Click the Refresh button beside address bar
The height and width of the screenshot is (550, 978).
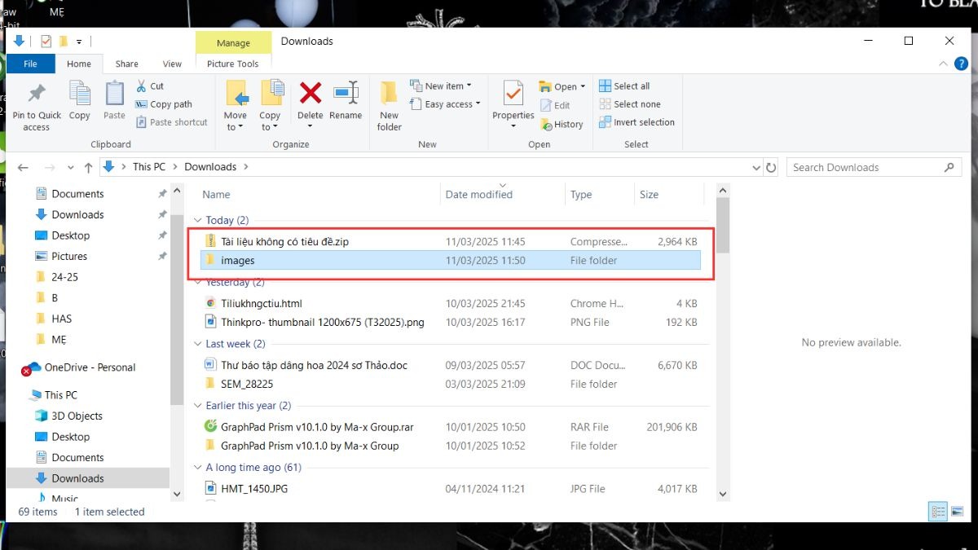pyautogui.click(x=771, y=167)
